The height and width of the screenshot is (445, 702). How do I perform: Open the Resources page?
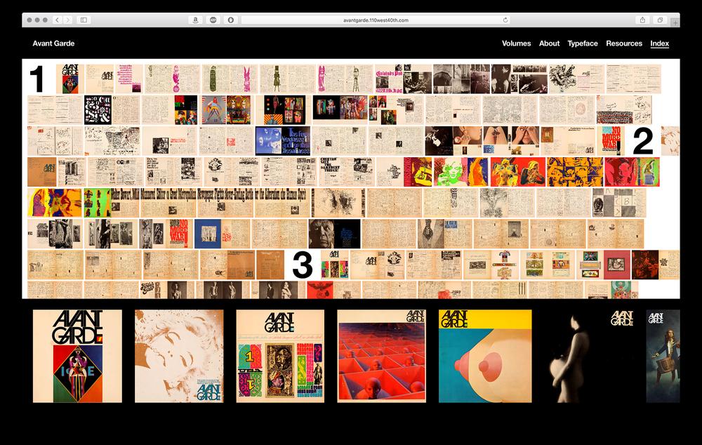(x=624, y=44)
